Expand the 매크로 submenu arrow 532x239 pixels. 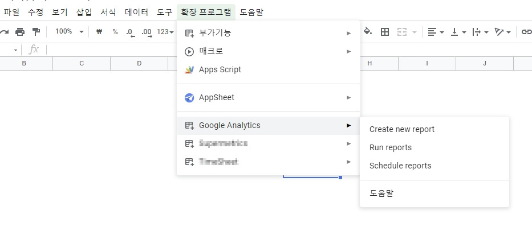pos(348,51)
